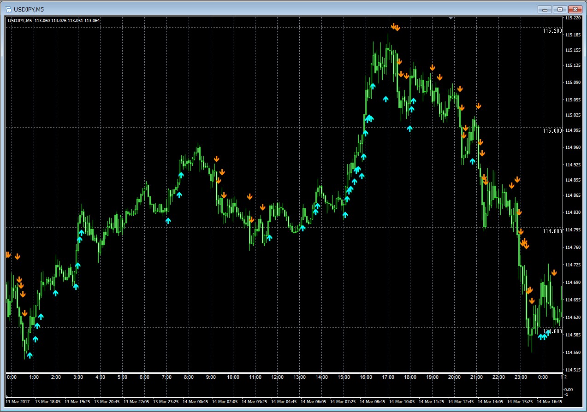The height and width of the screenshot is (412, 587).
Task: Click 114.960 on the price scale
Action: click(x=573, y=147)
